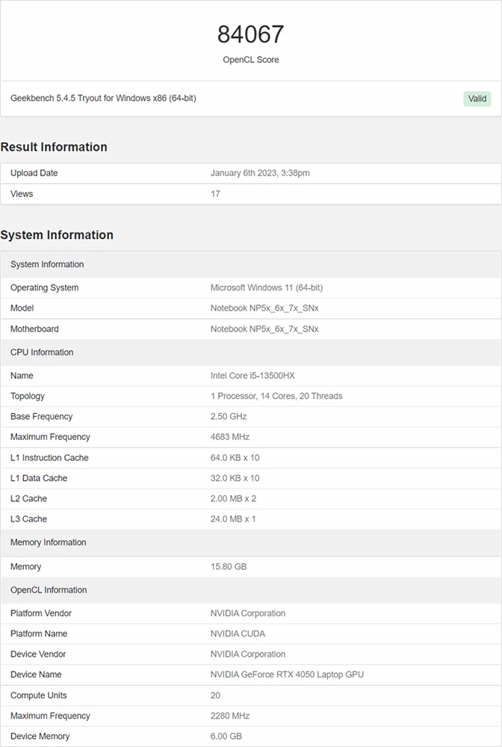The image size is (502, 747).
Task: Click the green Valid badge
Action: [x=477, y=99]
